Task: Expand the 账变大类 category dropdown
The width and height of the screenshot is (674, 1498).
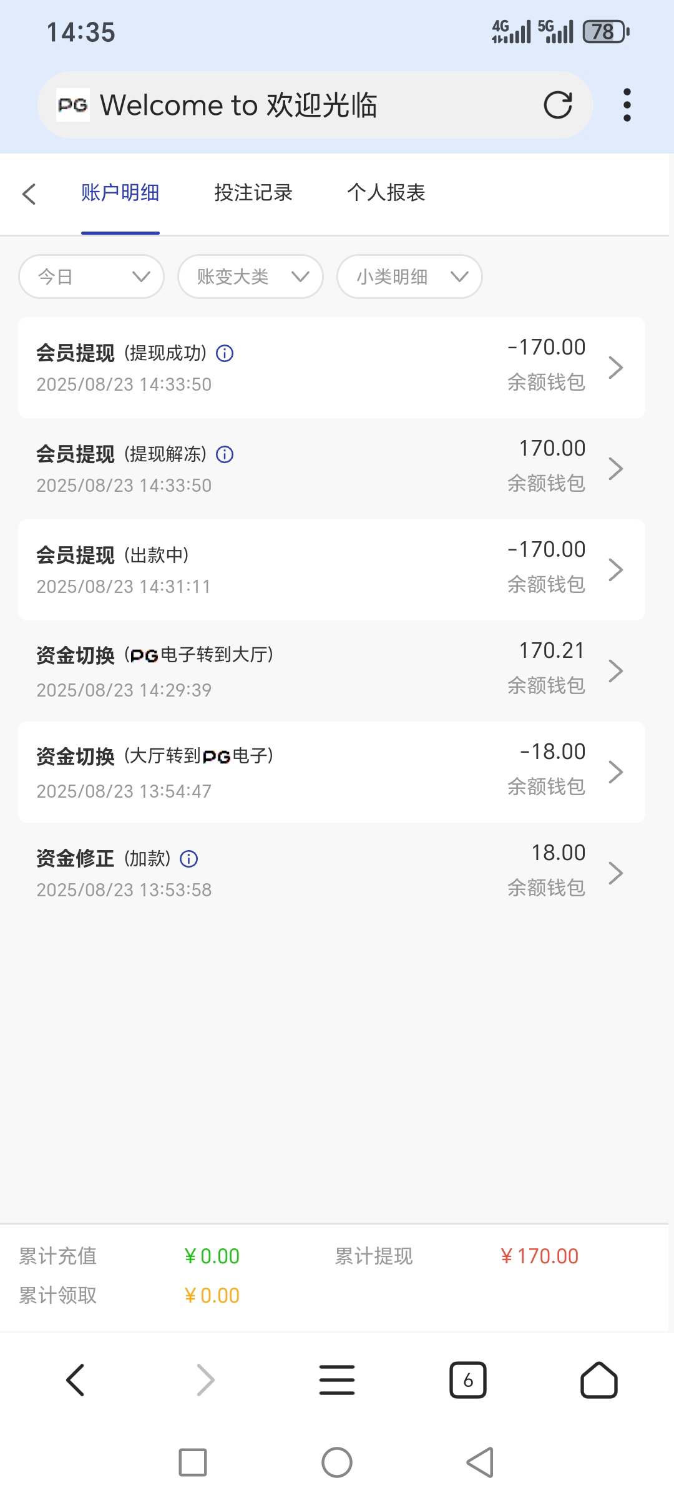Action: [x=250, y=277]
